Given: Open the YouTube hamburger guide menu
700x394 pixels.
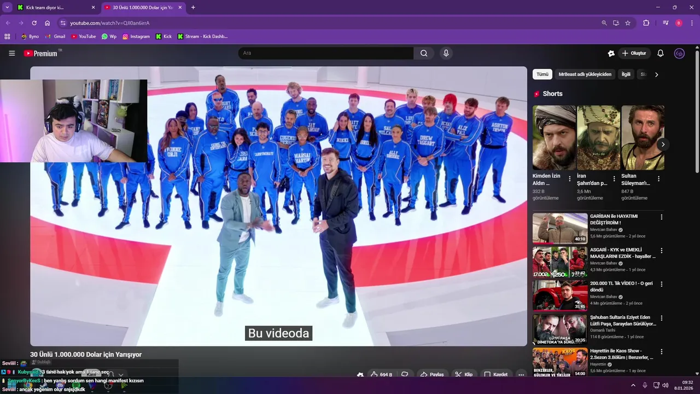Looking at the screenshot, I should [11, 53].
